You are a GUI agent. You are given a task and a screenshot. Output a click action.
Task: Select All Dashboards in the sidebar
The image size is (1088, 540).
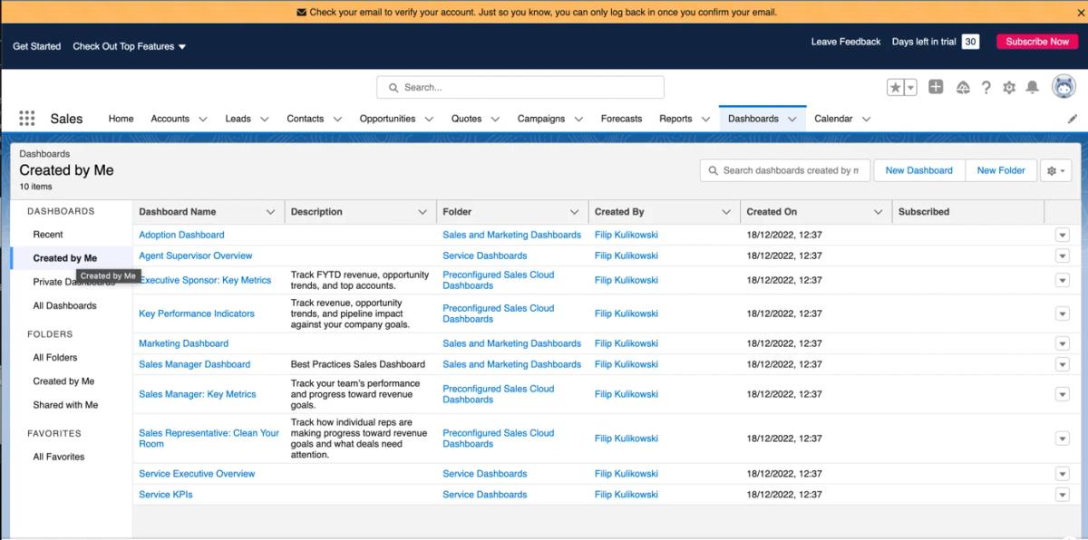(x=64, y=305)
